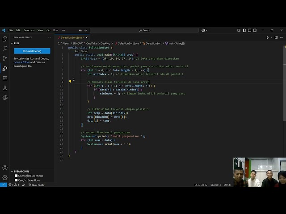Enable Uncaught Exceptions breakpoint checkbox
The image size is (286, 214).
coord(16,176)
